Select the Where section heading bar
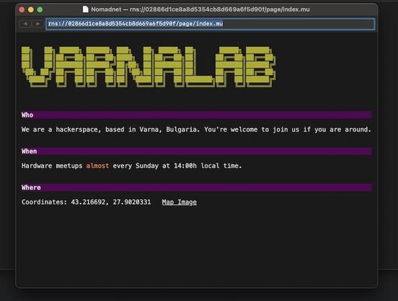Viewport: 398px width, 301px height. [x=197, y=188]
